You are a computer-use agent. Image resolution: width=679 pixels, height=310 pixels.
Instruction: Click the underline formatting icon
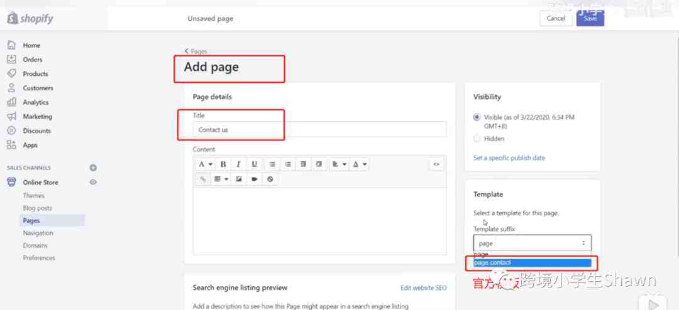[254, 164]
